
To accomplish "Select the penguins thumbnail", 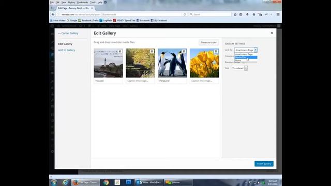I will tap(172, 63).
